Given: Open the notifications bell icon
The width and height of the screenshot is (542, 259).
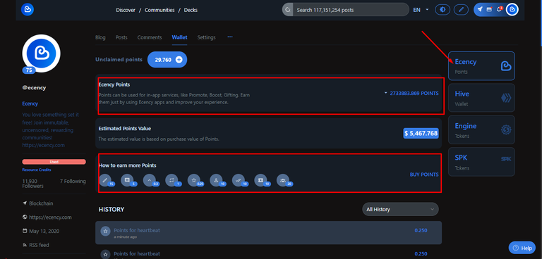Looking at the screenshot, I should 499,10.
